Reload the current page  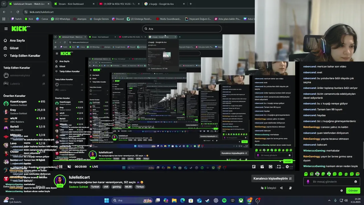point(18,12)
